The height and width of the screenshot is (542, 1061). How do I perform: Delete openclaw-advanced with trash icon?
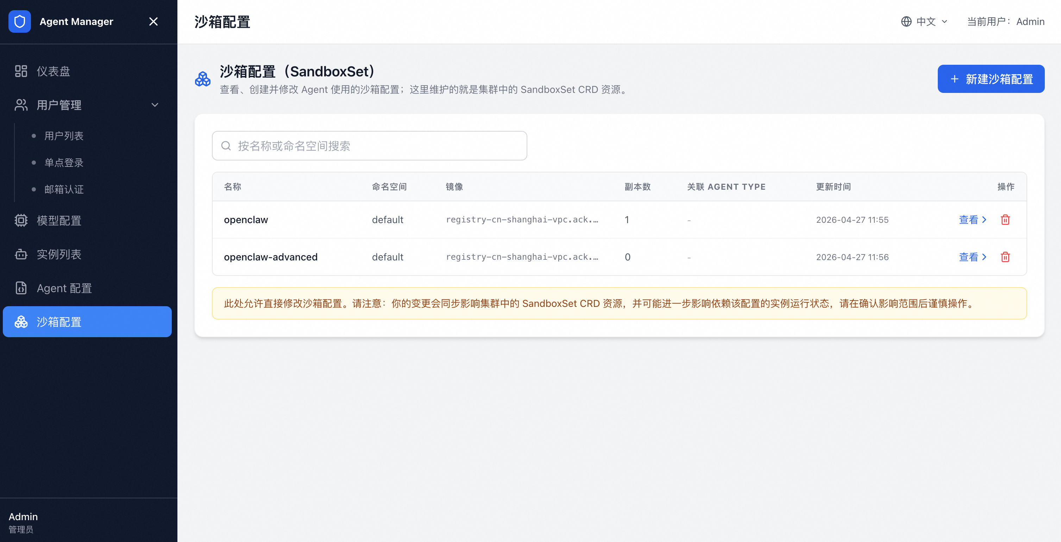[1005, 257]
